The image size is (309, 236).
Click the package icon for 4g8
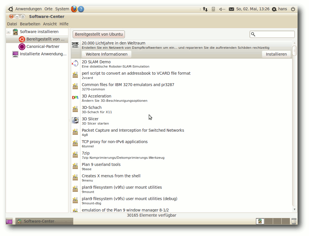pyautogui.click(x=75, y=132)
